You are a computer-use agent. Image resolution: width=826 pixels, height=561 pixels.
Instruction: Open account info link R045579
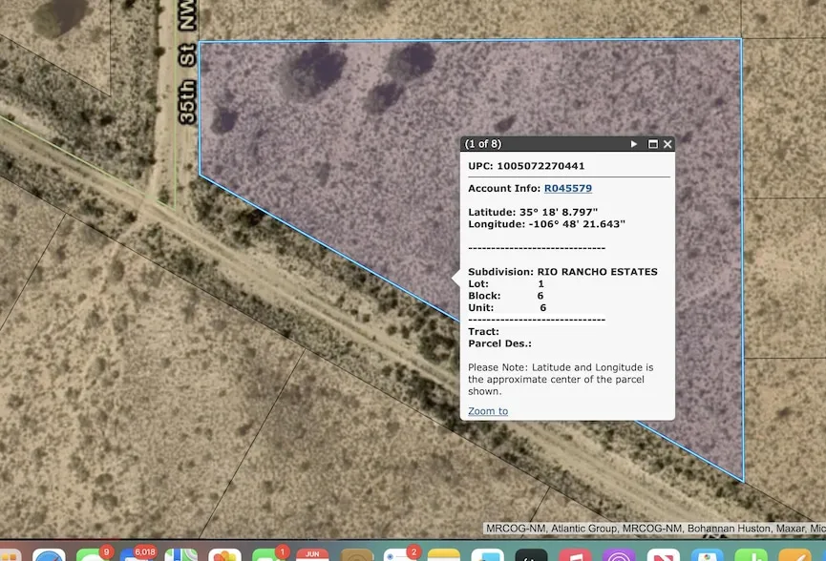click(x=567, y=189)
